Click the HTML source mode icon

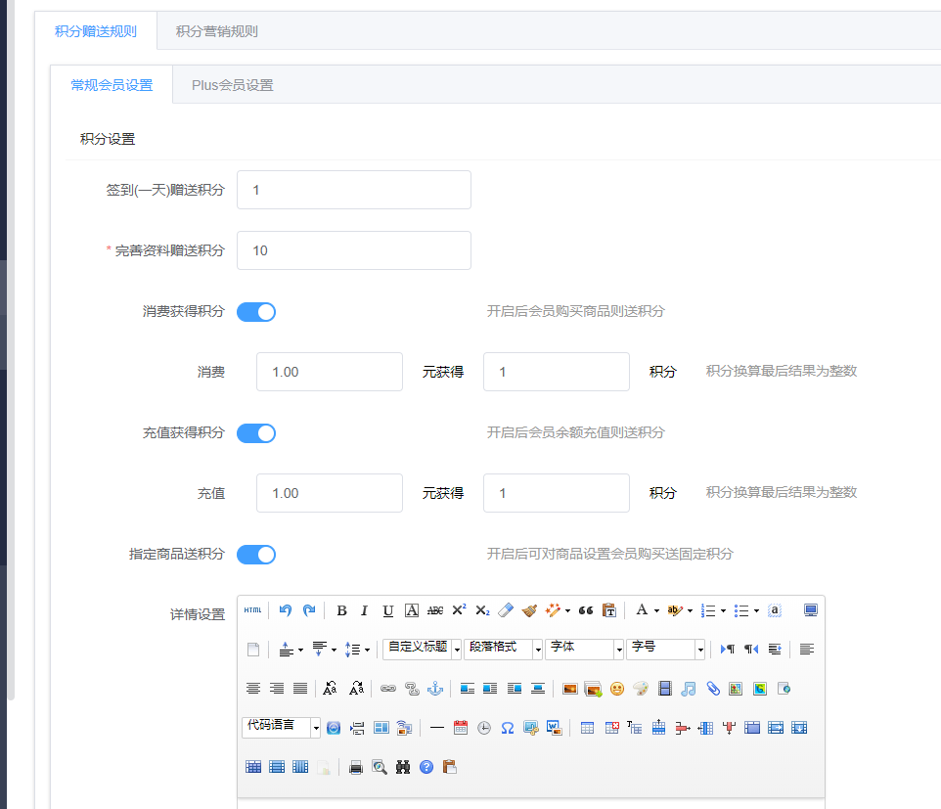click(252, 610)
